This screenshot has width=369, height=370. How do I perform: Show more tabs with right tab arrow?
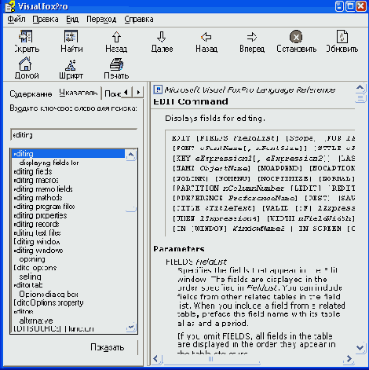(138, 92)
